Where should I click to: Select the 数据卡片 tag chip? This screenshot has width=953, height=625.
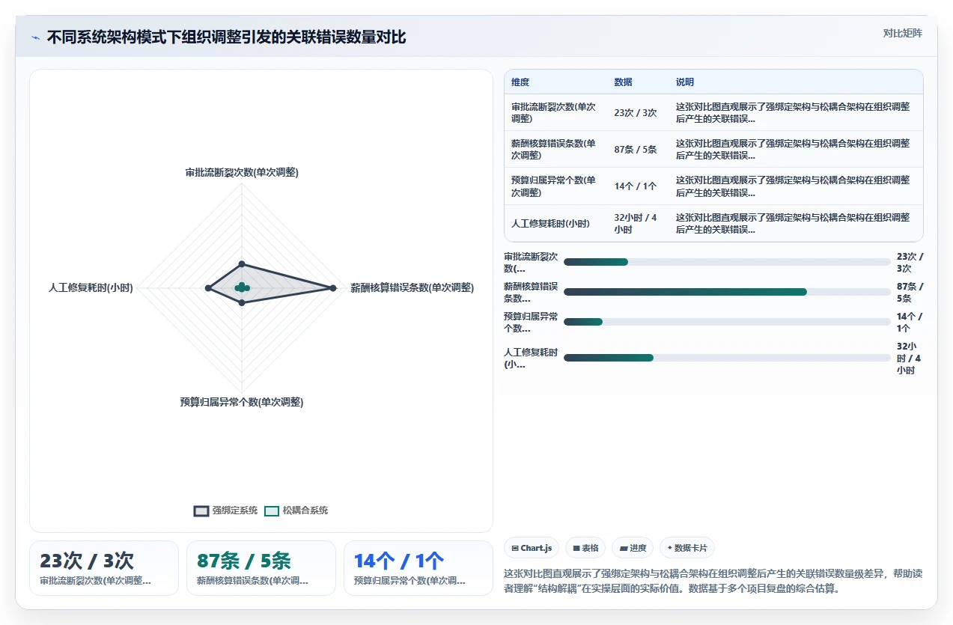coord(686,548)
